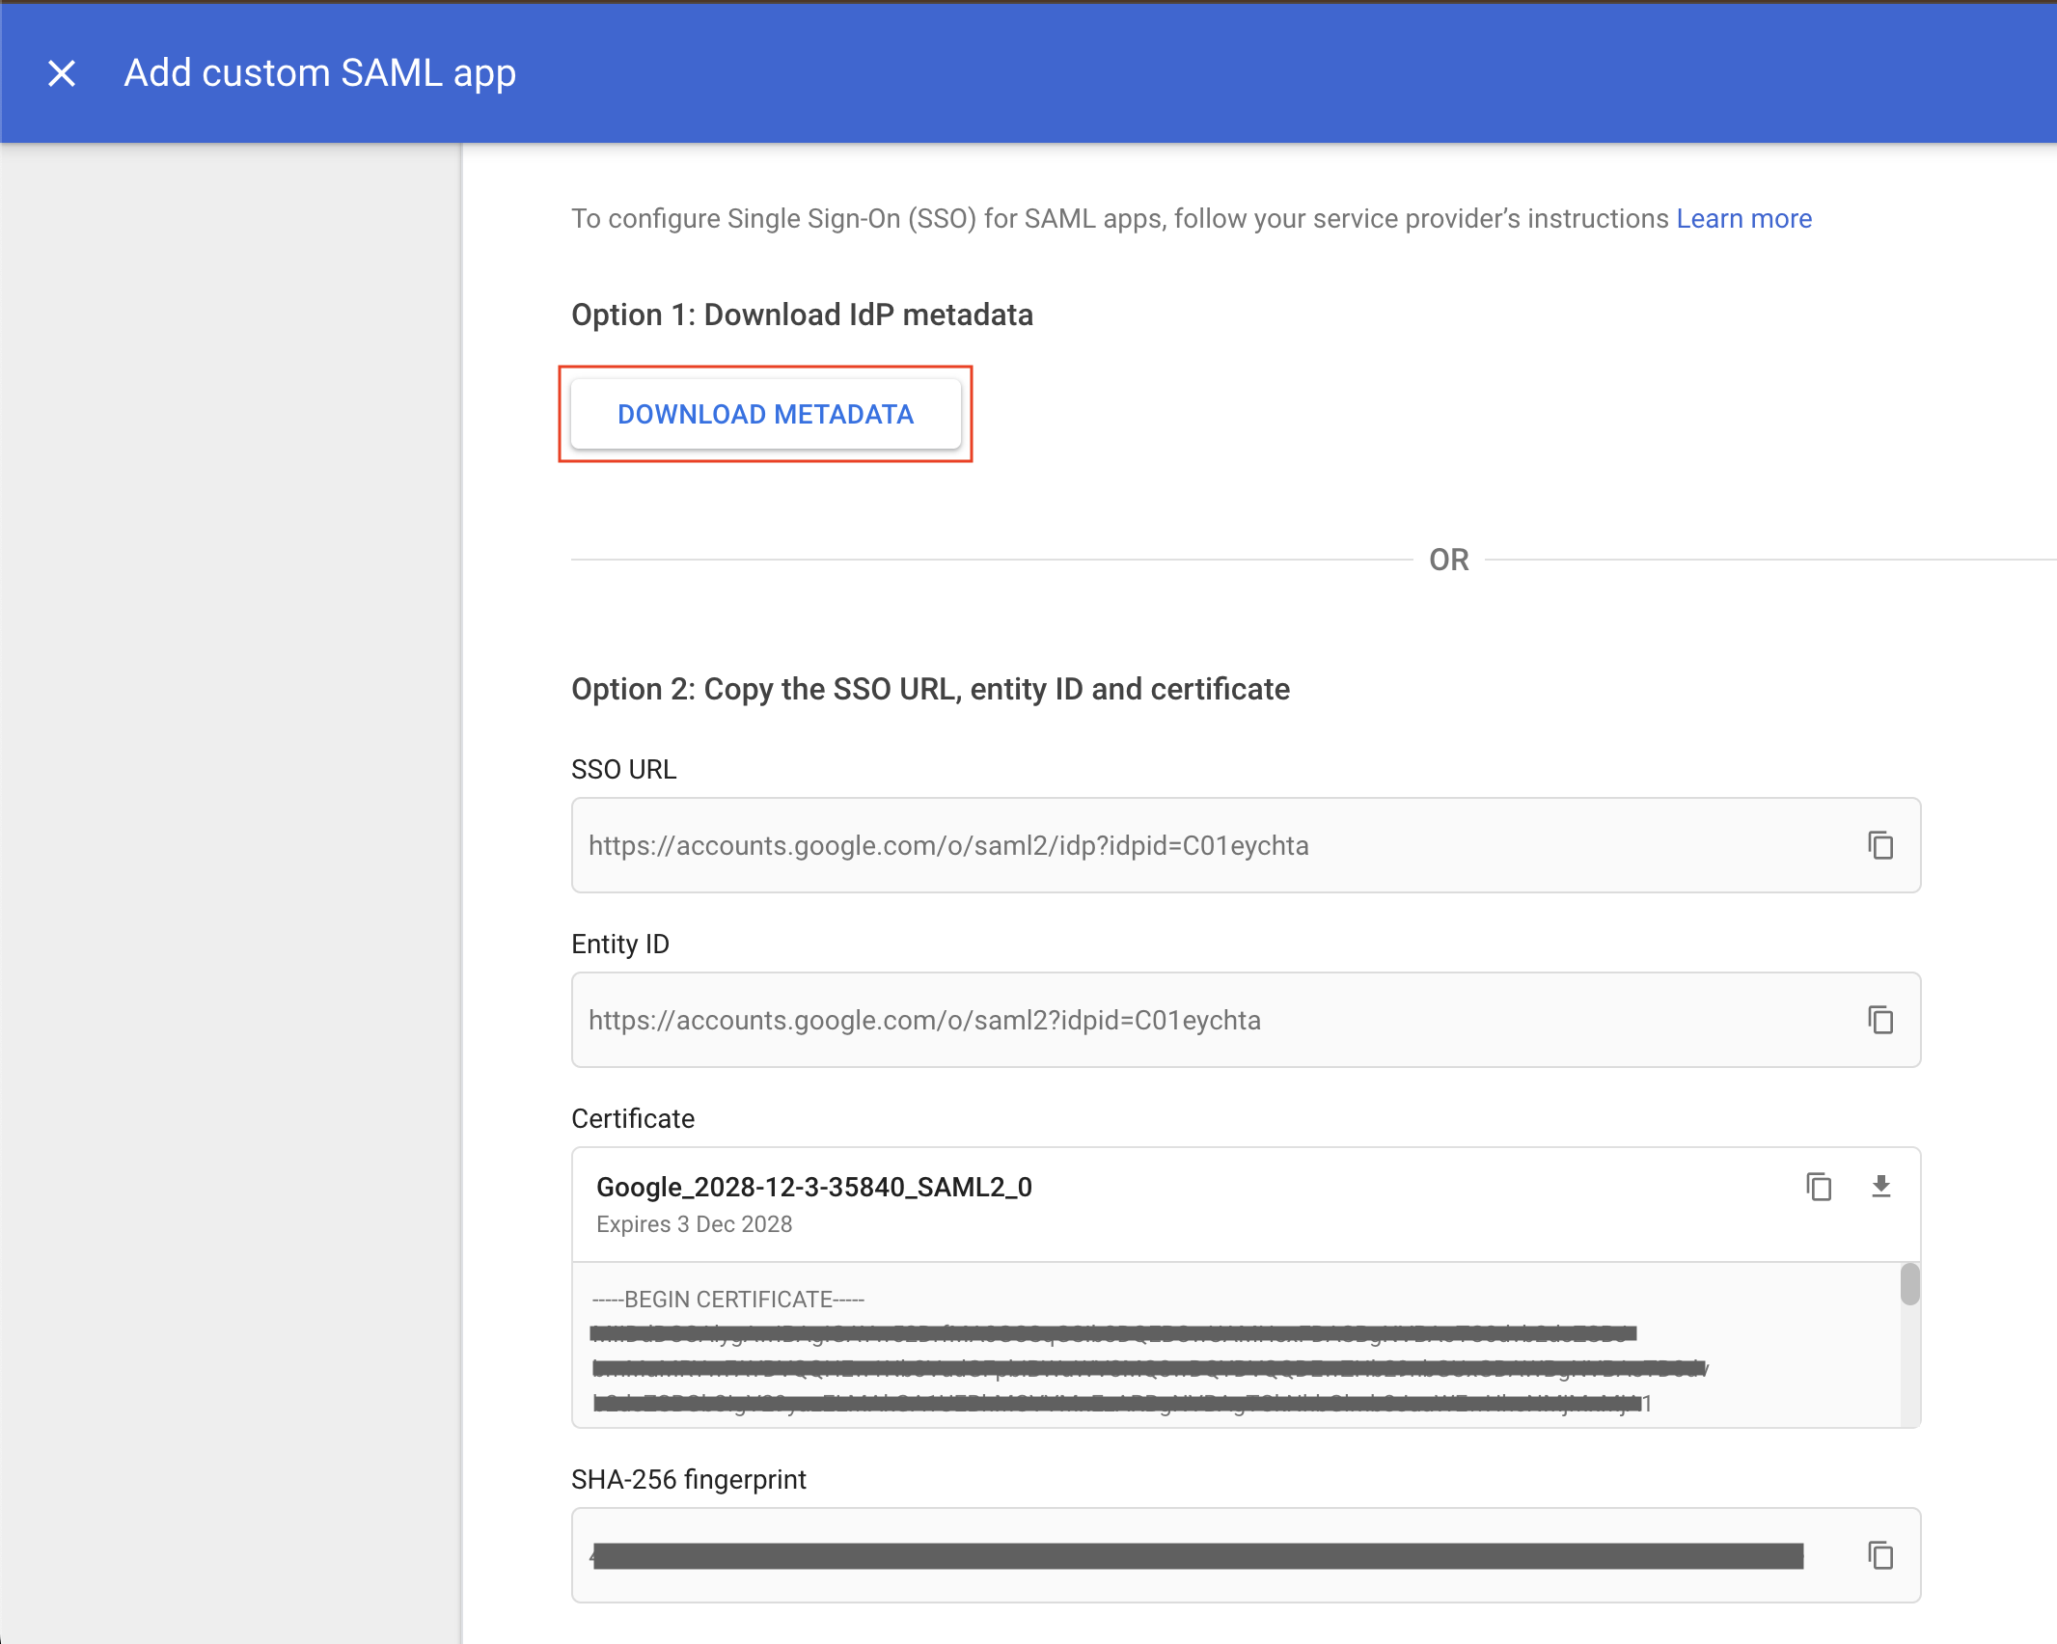Copy the SSO URL value
Image resolution: width=2057 pixels, height=1644 pixels.
click(x=1880, y=845)
